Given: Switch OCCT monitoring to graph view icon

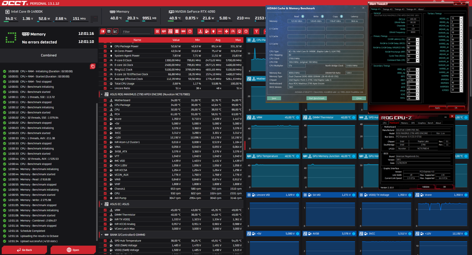Looking at the screenshot, I should click(x=115, y=32).
